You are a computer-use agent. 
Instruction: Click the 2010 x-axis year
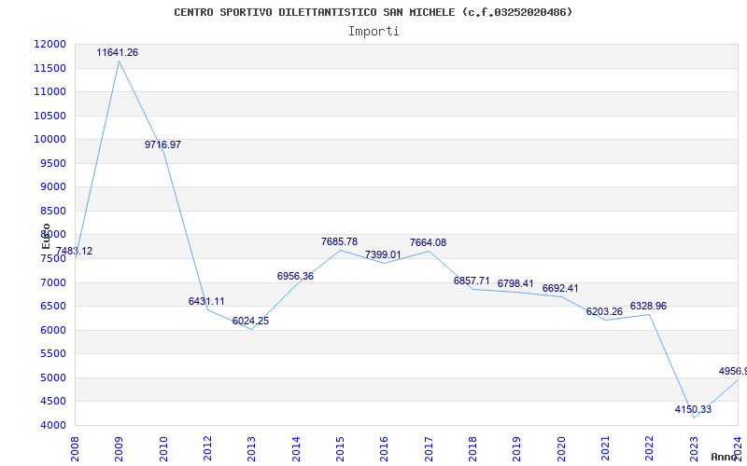point(162,449)
